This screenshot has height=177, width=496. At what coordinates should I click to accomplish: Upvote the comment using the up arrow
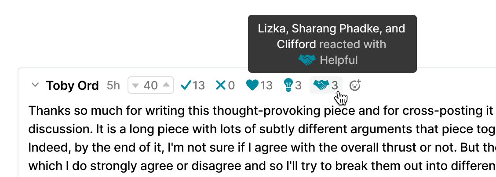tap(166, 85)
